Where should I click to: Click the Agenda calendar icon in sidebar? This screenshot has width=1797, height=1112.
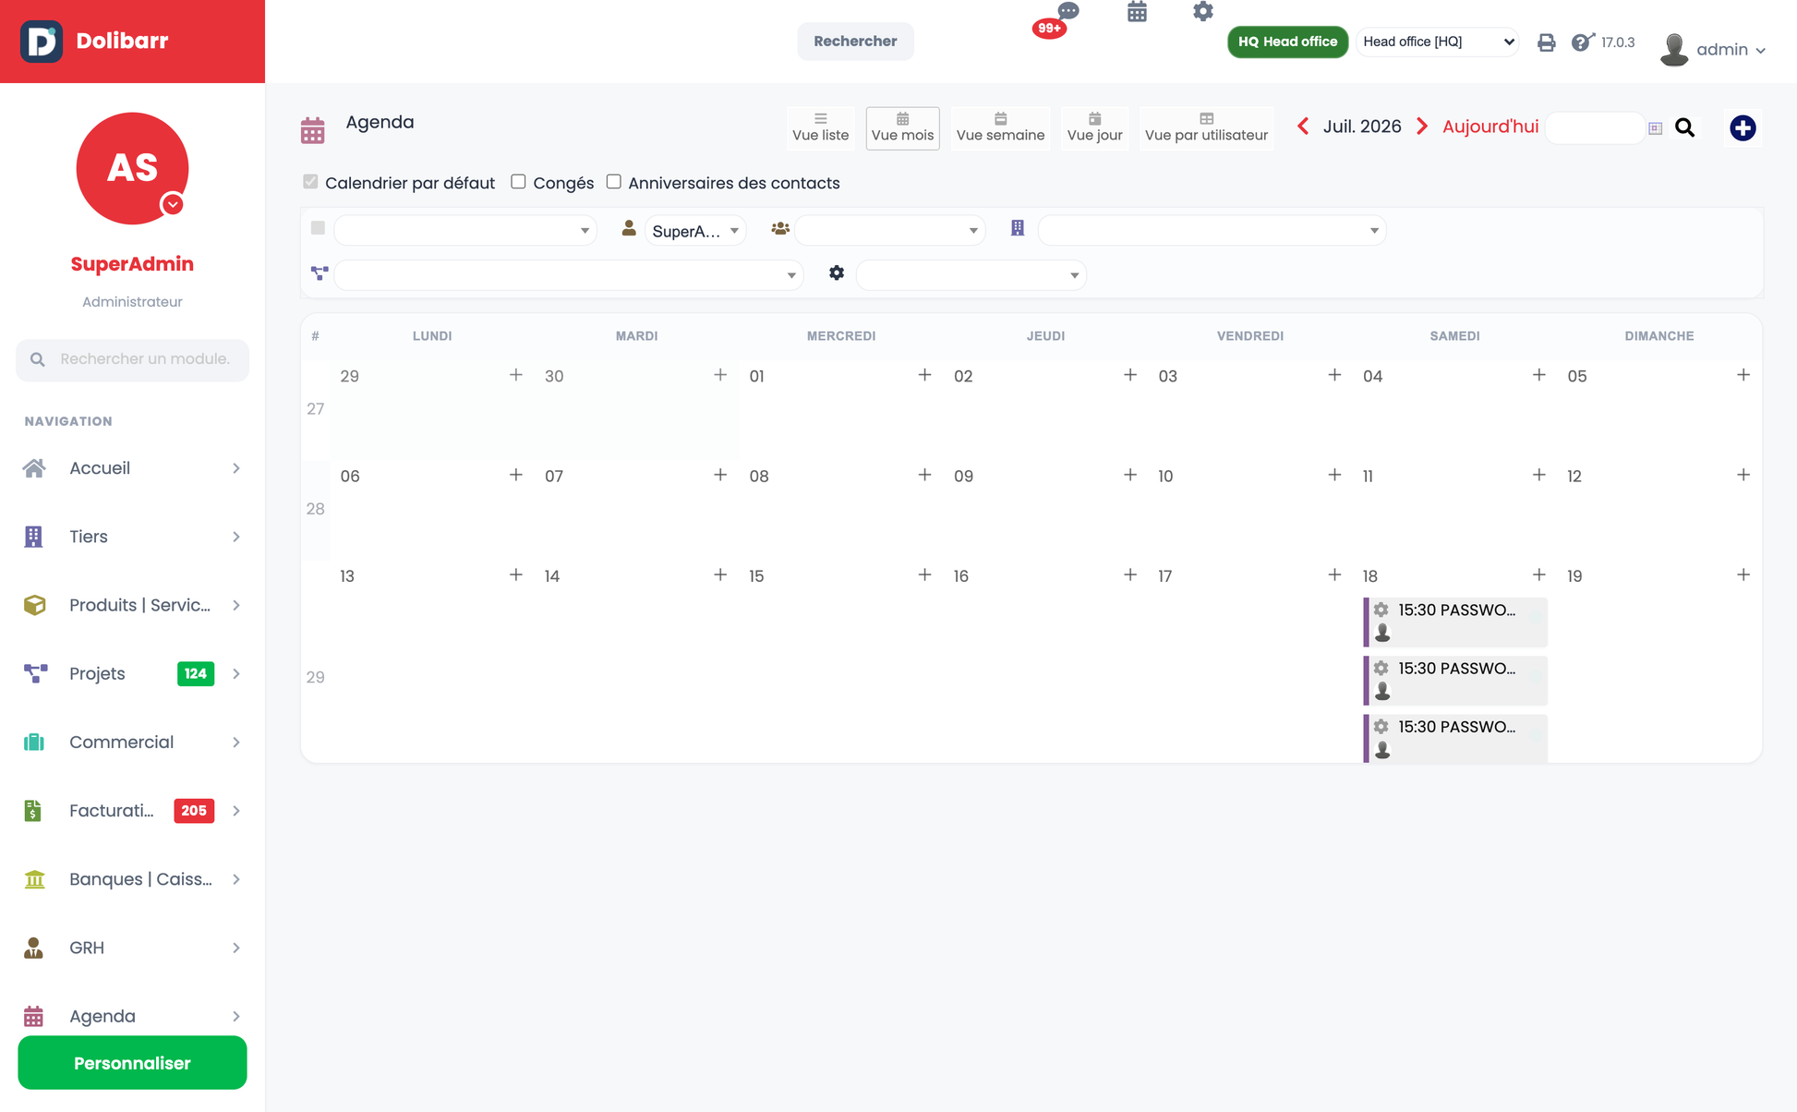[x=33, y=1016]
